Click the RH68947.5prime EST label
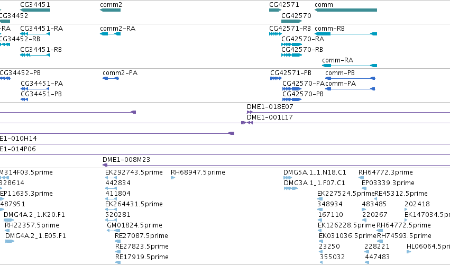This screenshot has width=450, height=265. 198,172
